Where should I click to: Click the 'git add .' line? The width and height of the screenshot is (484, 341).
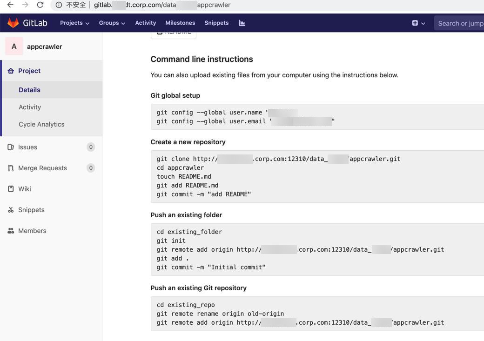[x=173, y=258]
